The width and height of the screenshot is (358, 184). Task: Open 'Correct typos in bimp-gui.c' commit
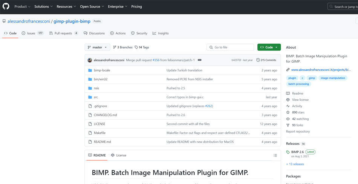185,97
